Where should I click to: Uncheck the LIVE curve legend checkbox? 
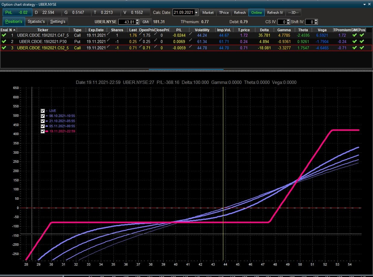[x=42, y=111]
